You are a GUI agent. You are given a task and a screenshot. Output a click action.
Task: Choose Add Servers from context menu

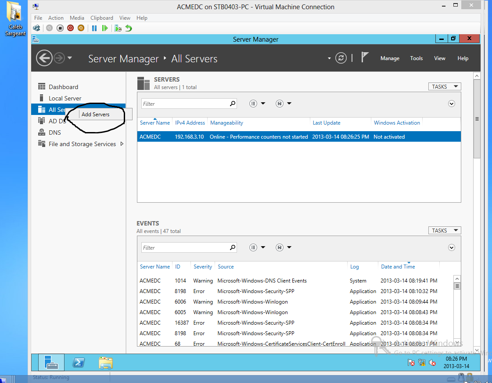pyautogui.click(x=95, y=115)
